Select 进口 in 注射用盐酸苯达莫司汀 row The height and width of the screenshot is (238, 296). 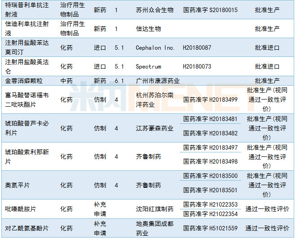click(100, 48)
